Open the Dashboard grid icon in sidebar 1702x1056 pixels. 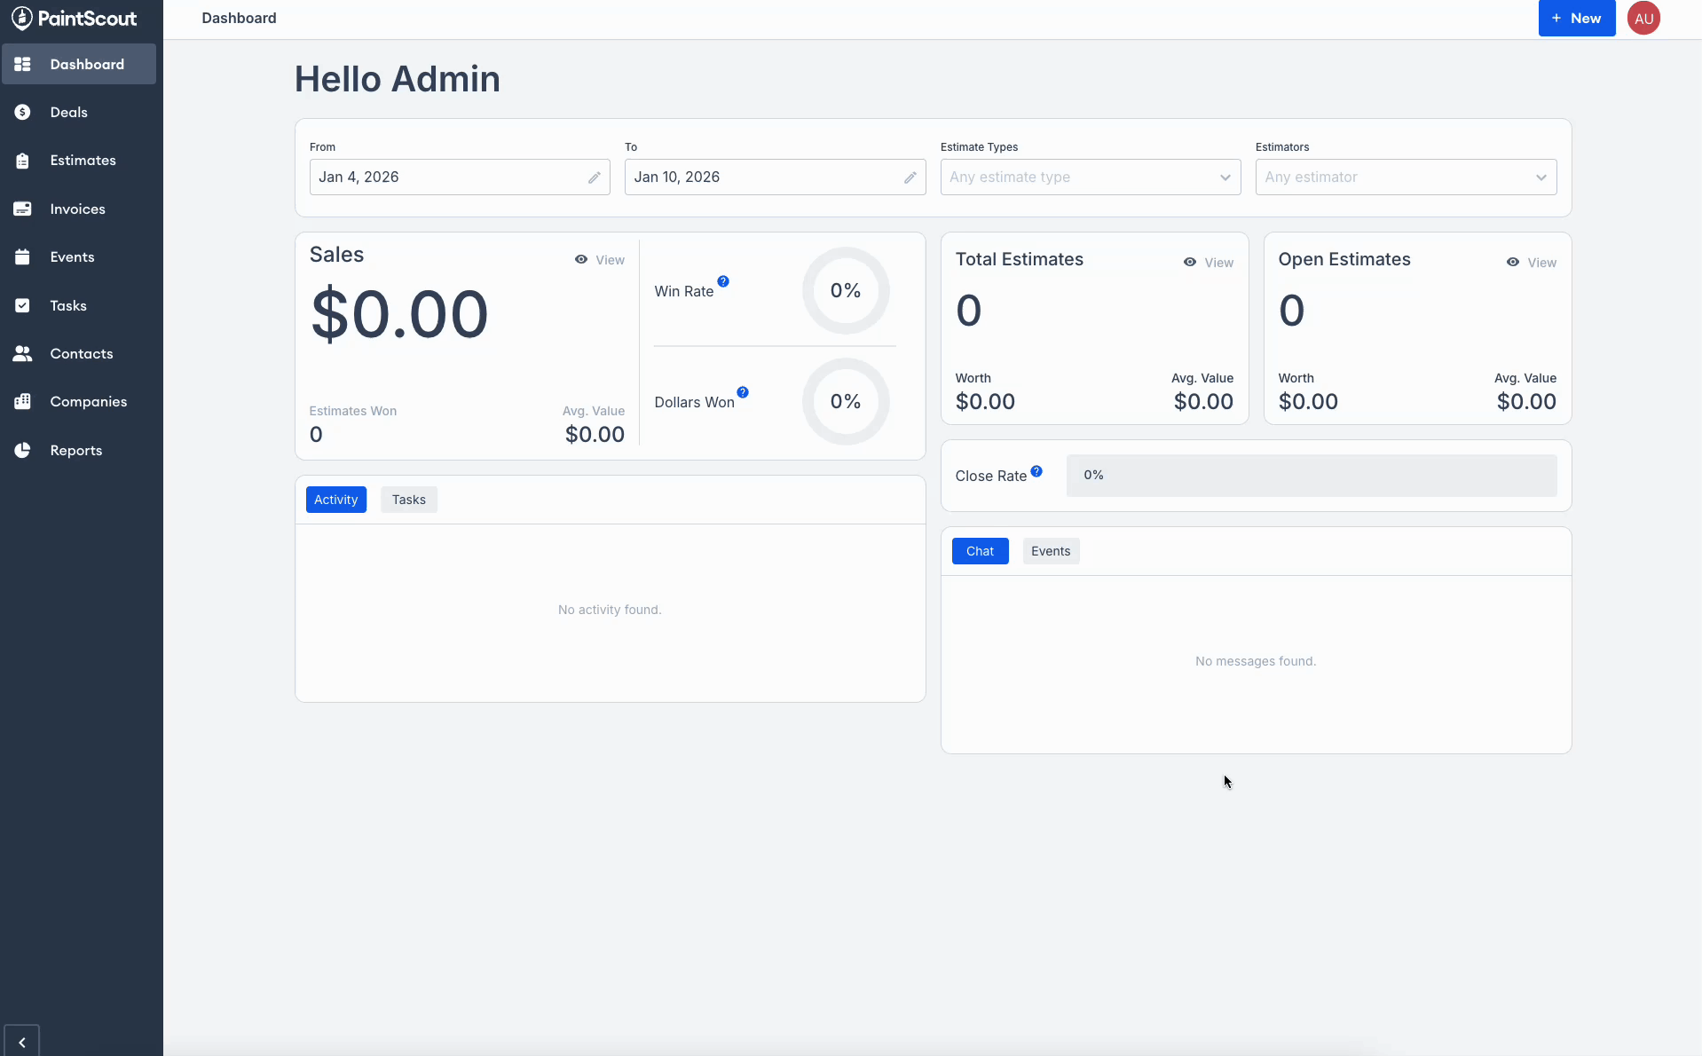tap(23, 64)
